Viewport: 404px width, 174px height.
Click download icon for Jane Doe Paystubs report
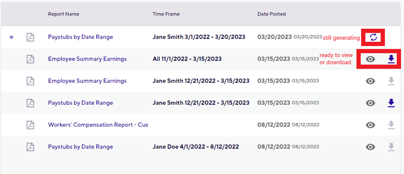click(391, 147)
